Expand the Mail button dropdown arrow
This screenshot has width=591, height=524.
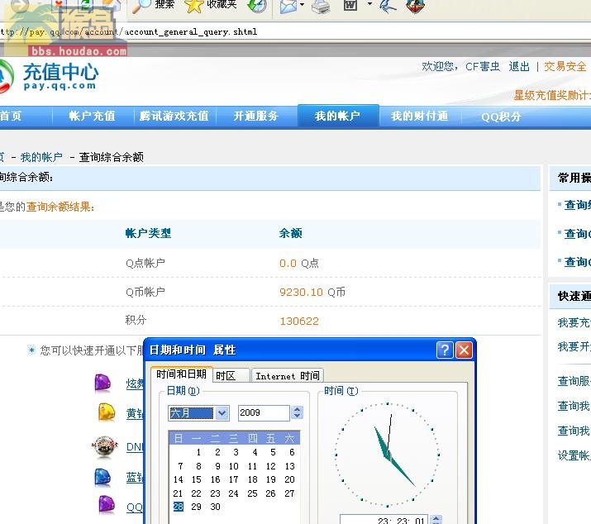pos(302,4)
